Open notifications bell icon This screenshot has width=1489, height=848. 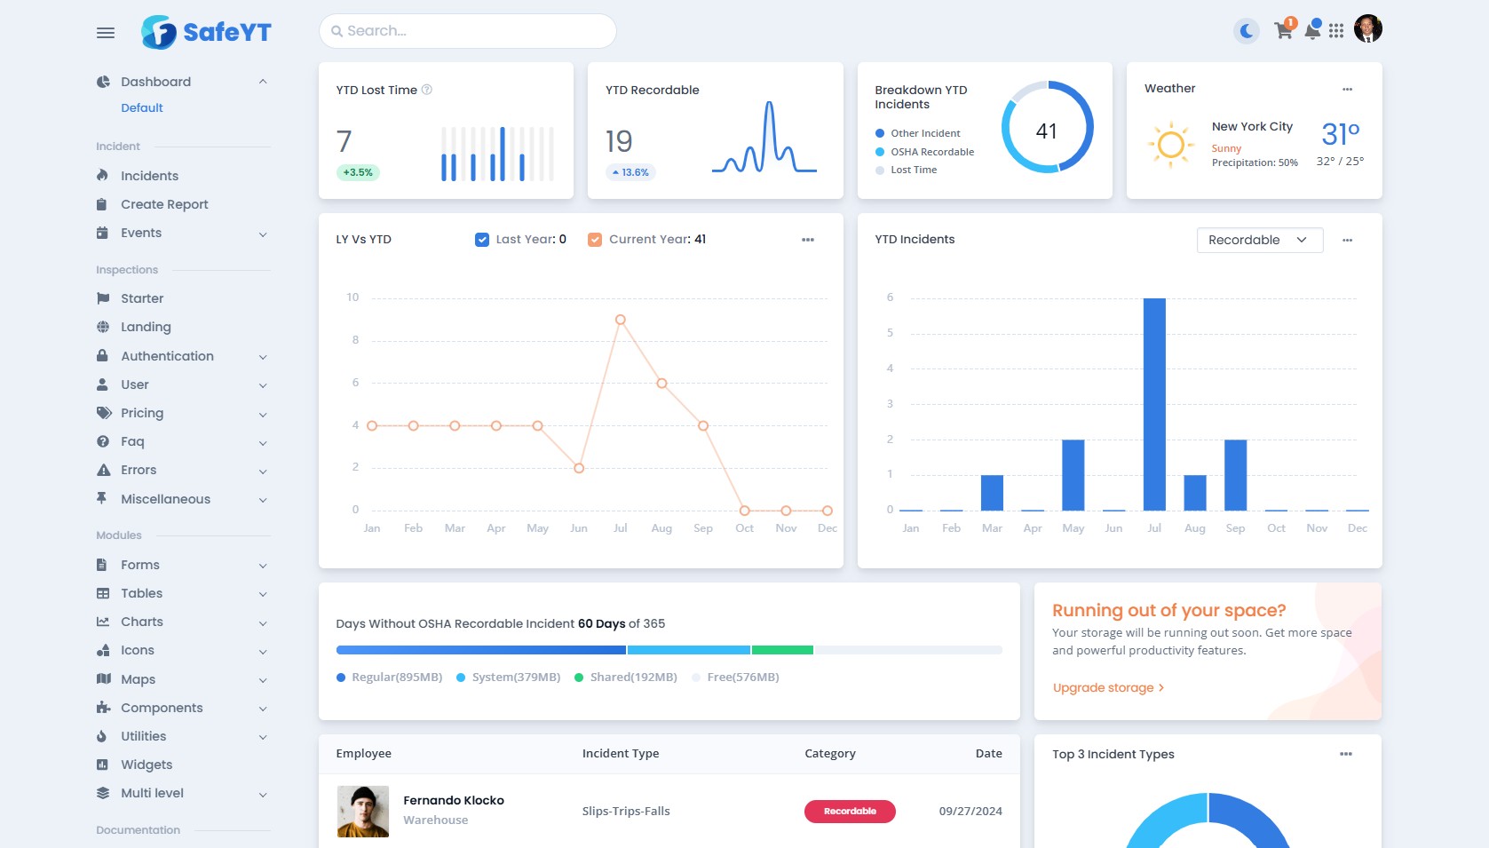click(1311, 31)
